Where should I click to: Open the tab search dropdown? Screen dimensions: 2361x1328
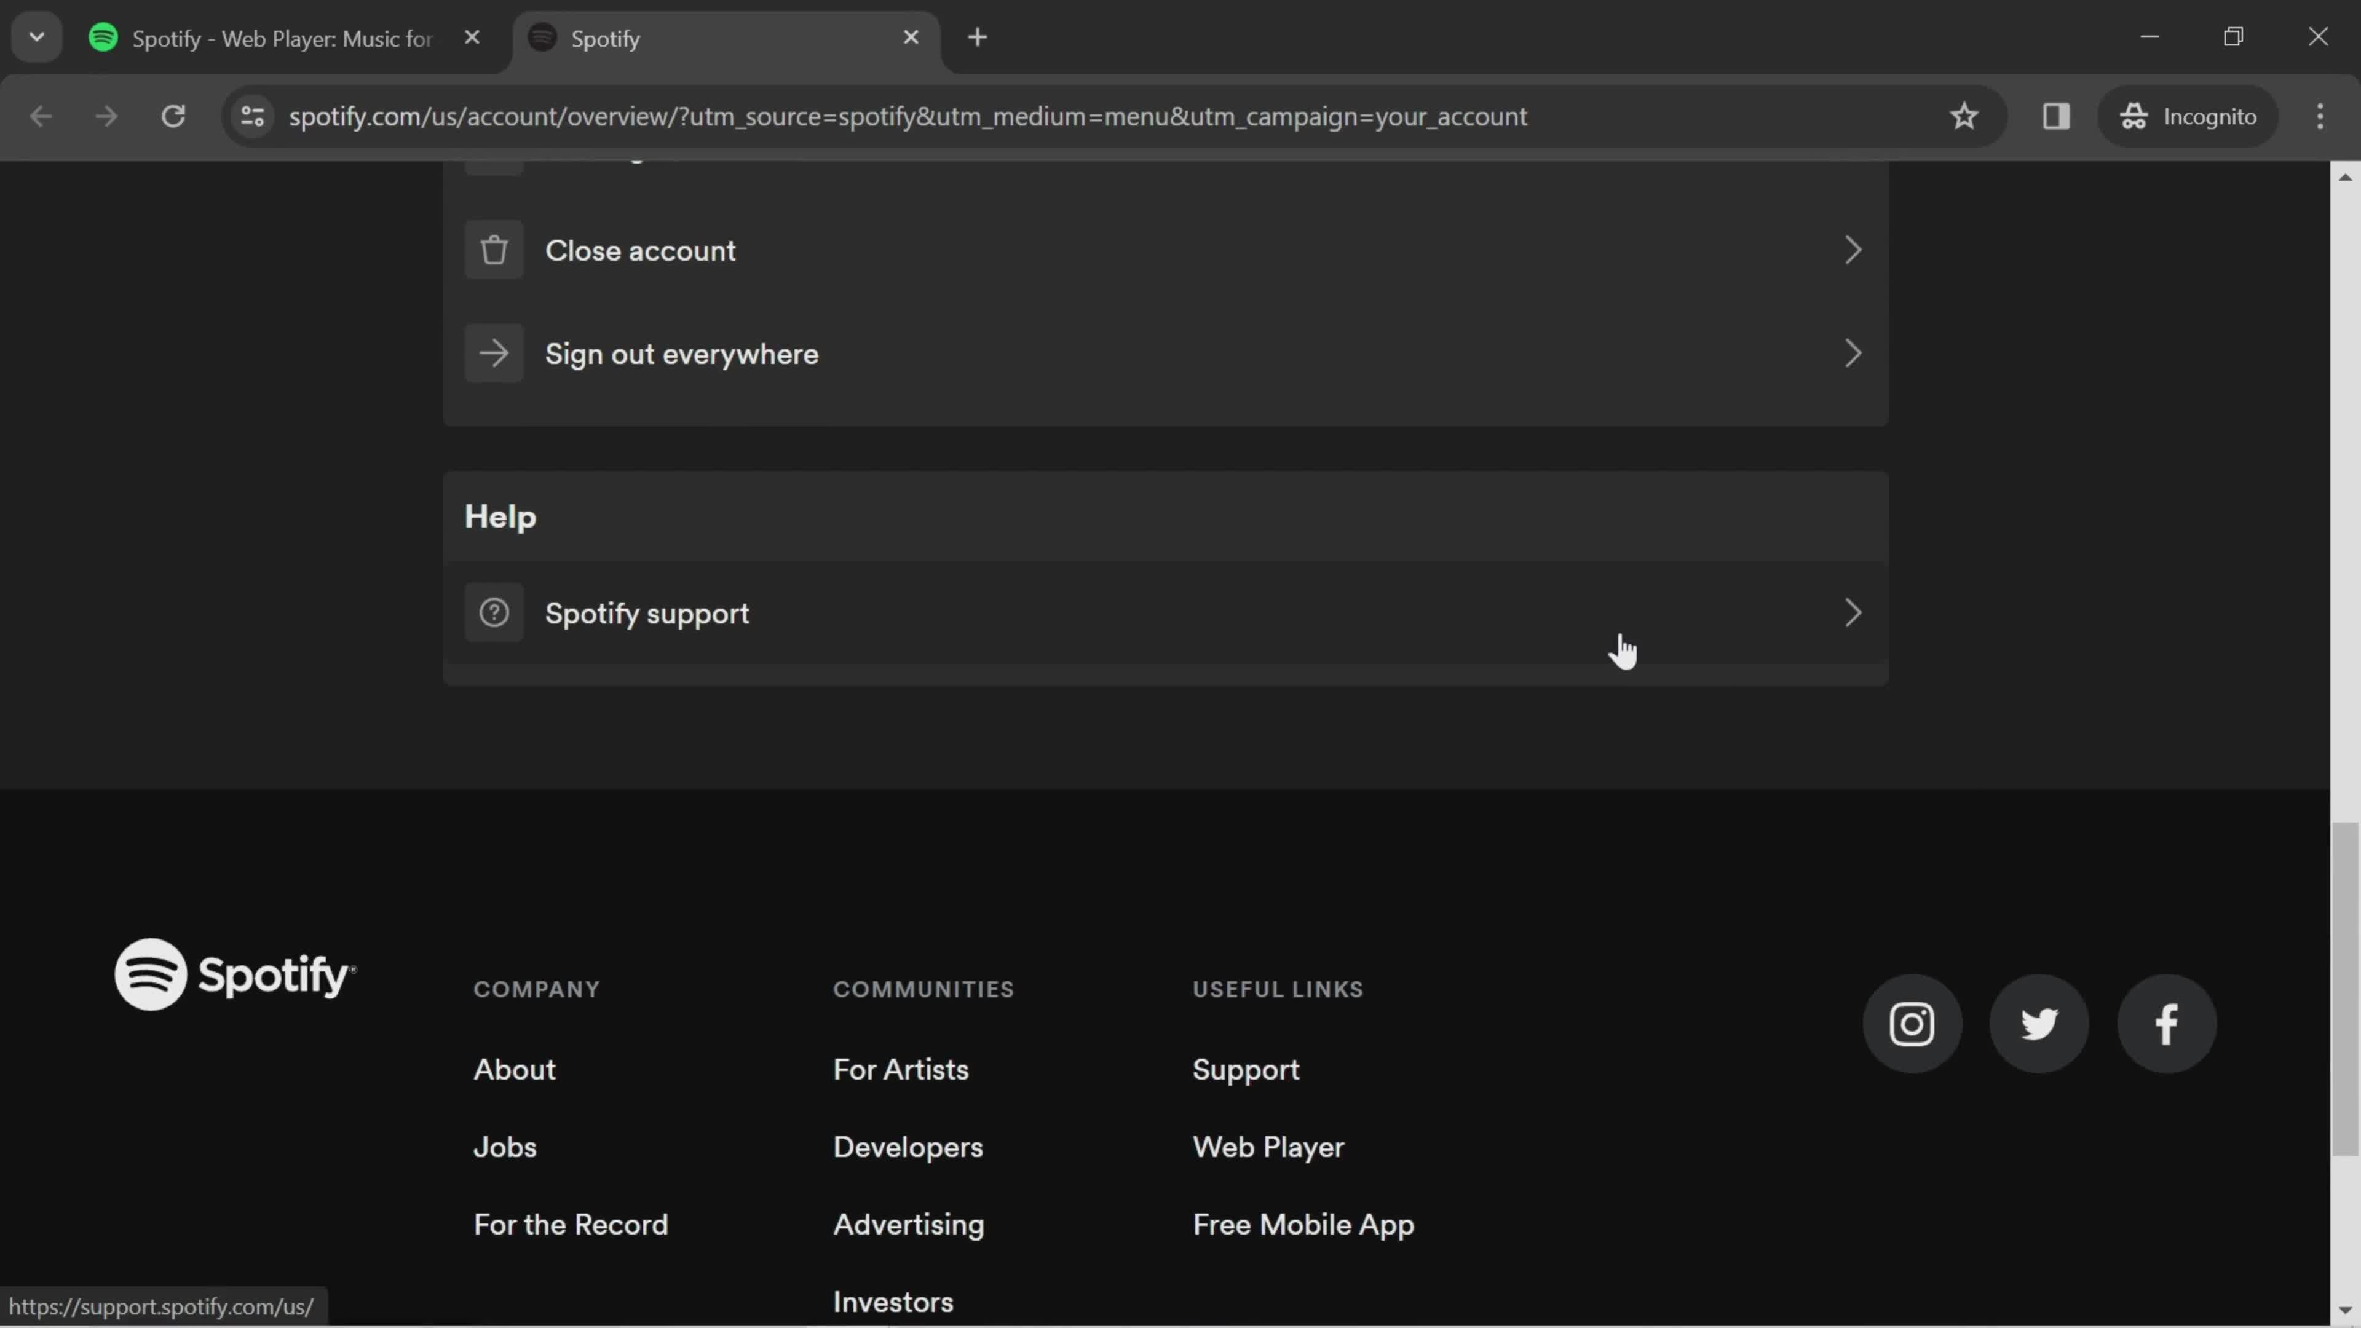click(x=37, y=38)
